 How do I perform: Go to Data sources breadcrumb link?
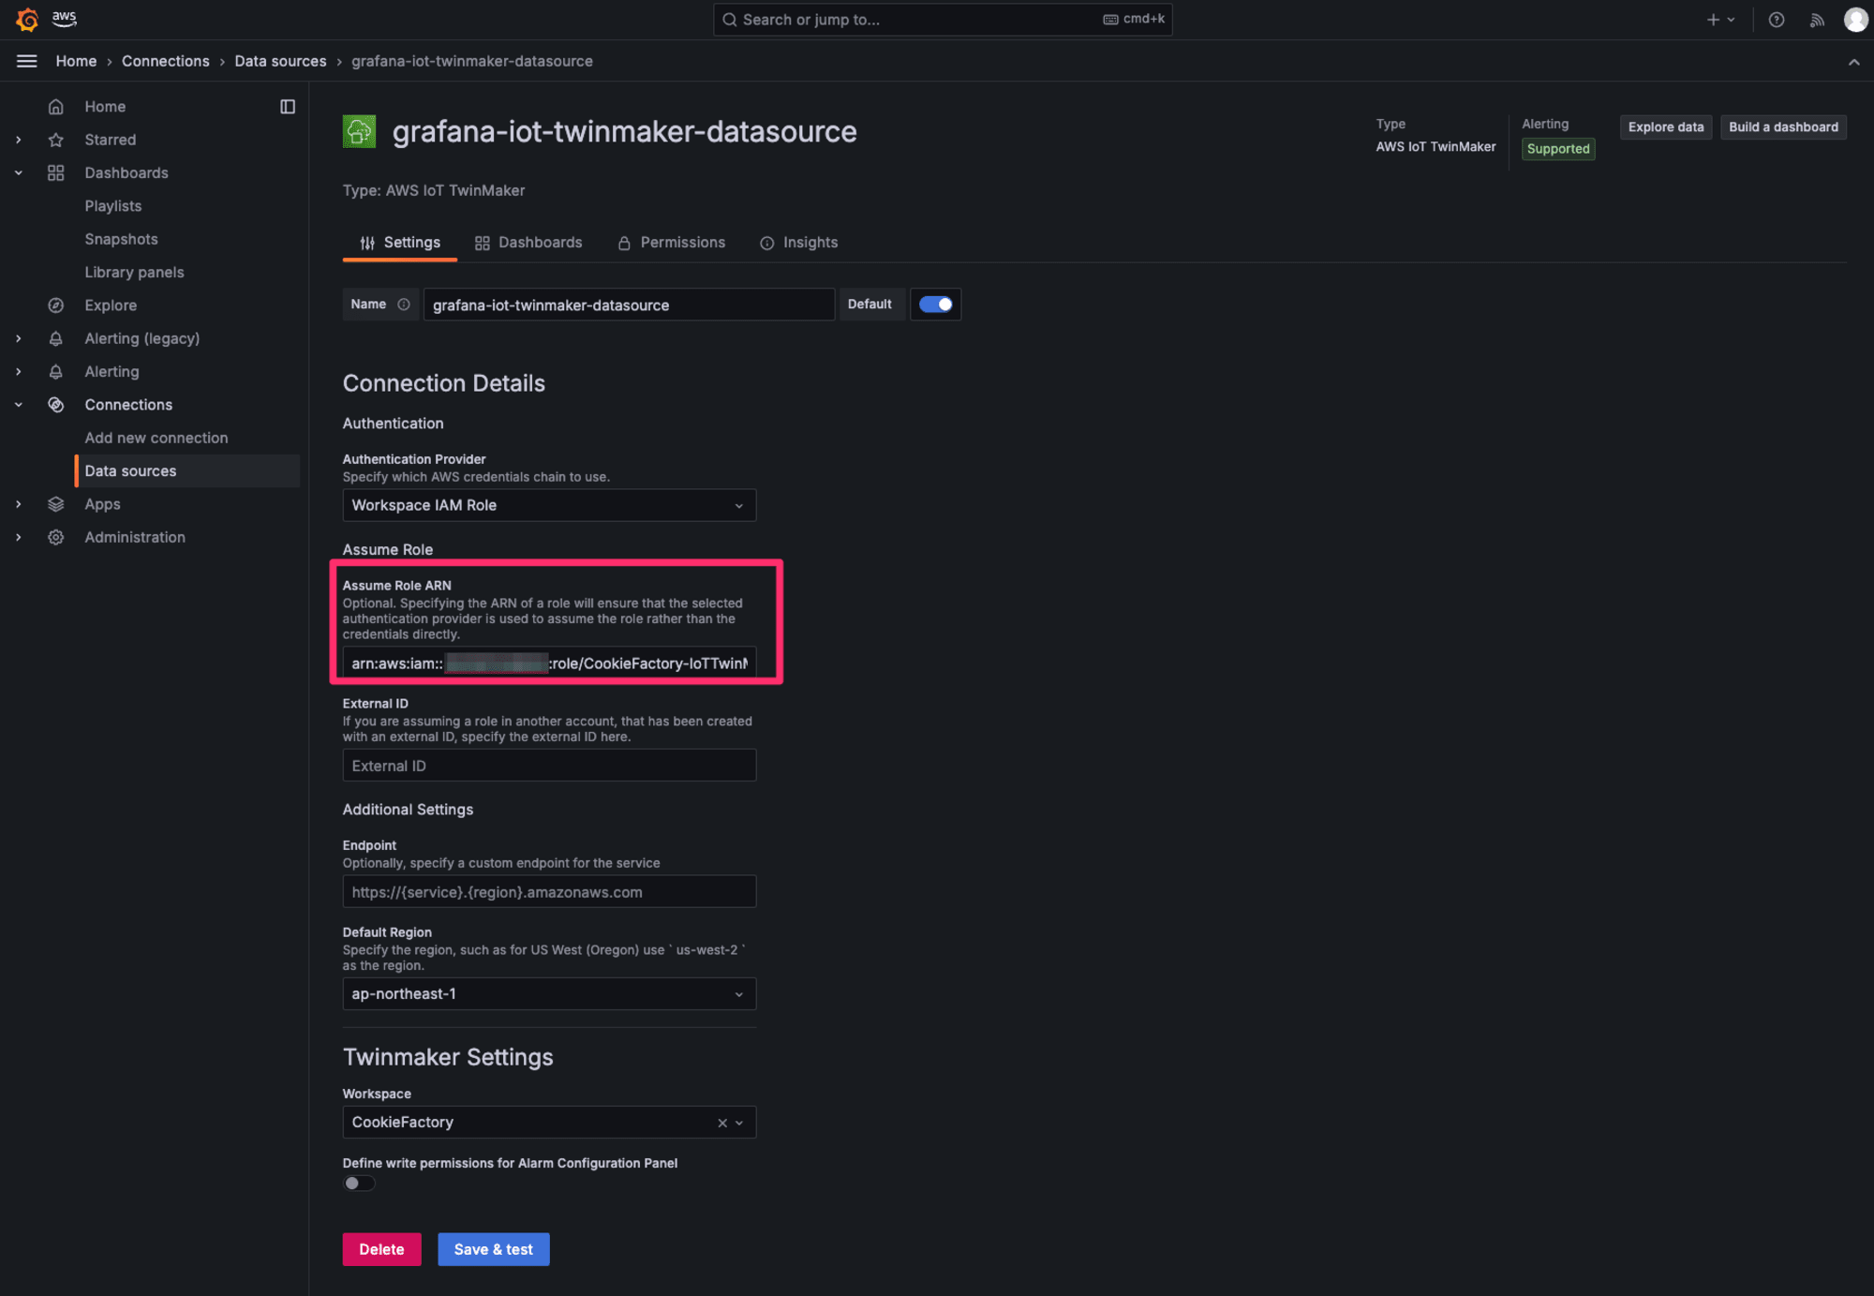[x=280, y=61]
